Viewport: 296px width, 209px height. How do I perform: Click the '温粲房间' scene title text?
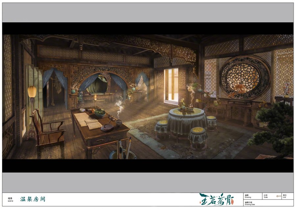pos(33,199)
